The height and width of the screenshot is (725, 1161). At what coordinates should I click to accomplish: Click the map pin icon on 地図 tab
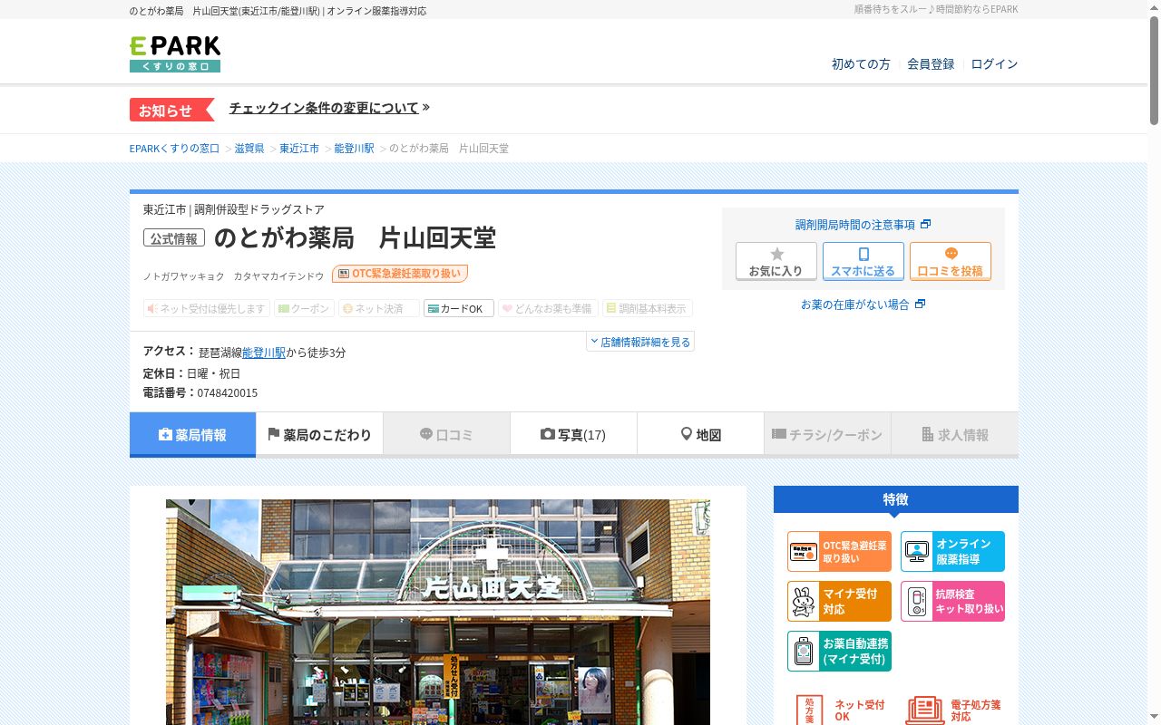[687, 434]
